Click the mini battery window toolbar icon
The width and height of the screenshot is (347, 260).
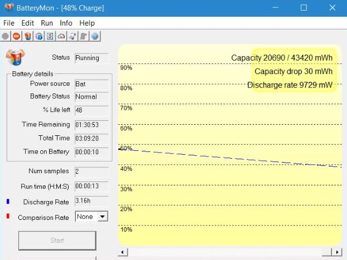[x=73, y=36]
